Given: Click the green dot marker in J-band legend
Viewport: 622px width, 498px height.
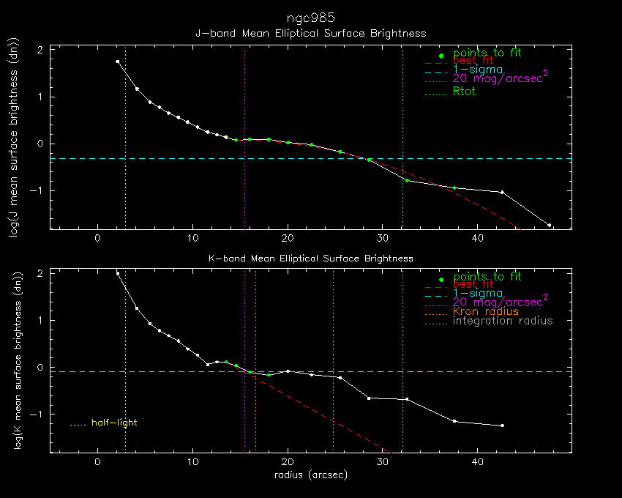Looking at the screenshot, I should (441, 56).
